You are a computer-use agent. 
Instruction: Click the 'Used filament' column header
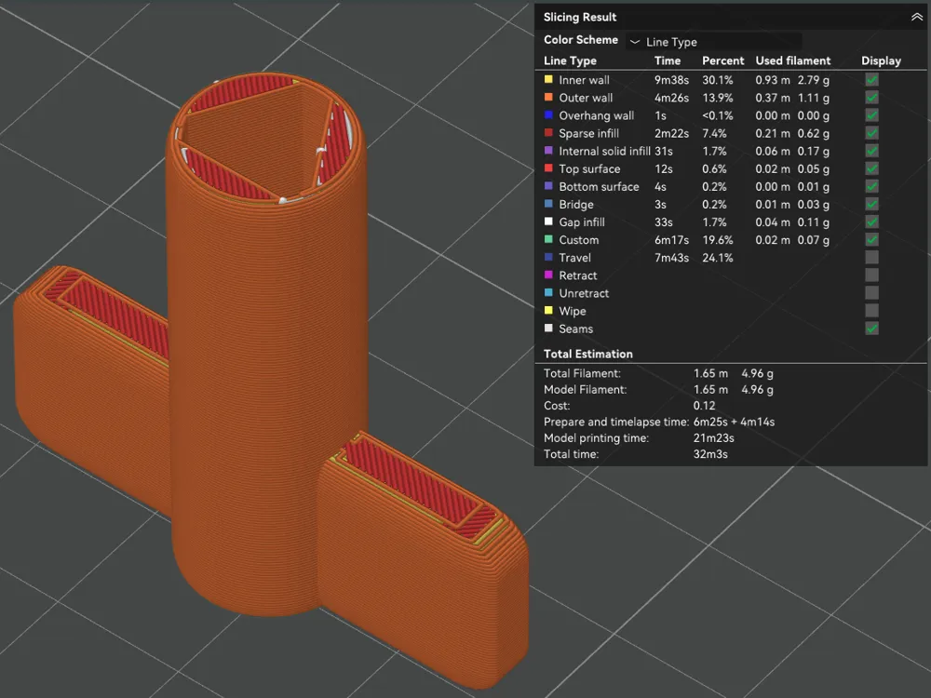792,60
